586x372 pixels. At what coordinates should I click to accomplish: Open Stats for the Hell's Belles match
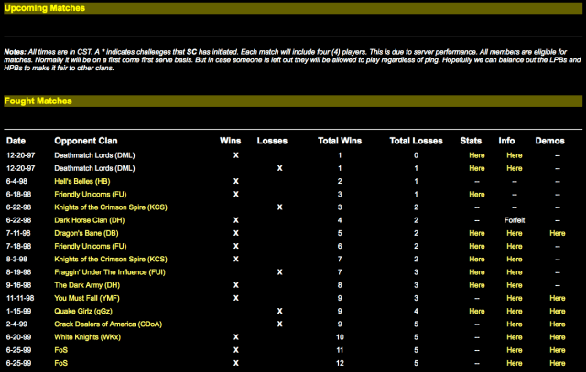[477, 181]
